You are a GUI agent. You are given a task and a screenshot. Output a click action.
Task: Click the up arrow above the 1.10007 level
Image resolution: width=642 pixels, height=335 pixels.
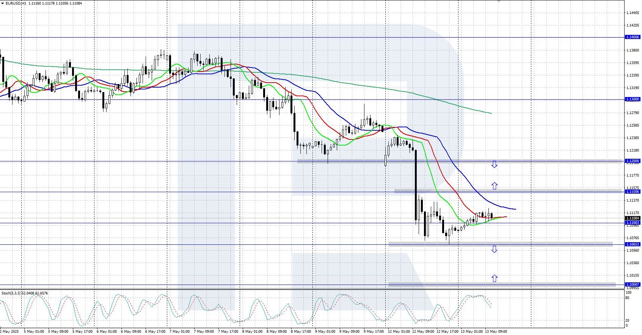click(494, 278)
